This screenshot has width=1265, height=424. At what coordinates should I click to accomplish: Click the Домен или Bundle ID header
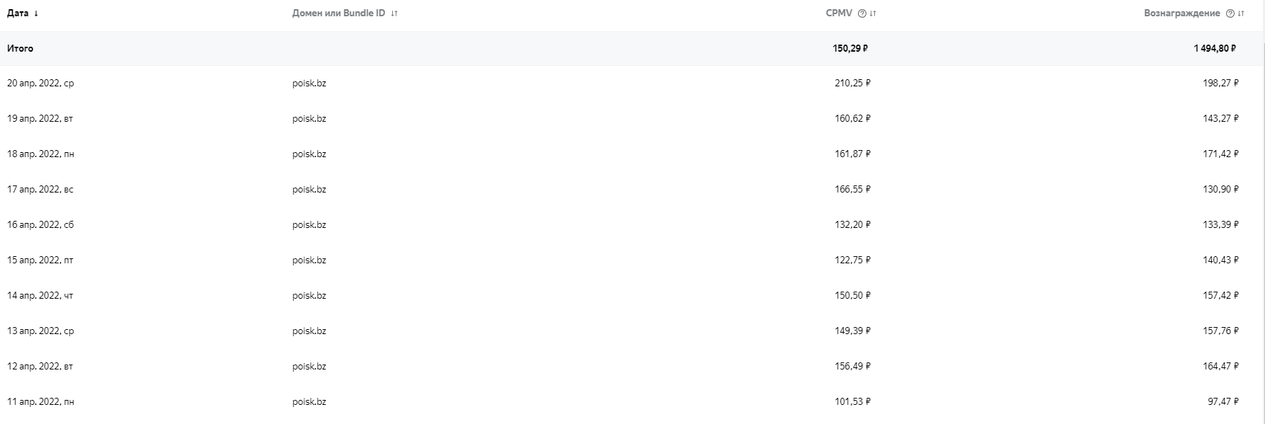(x=338, y=13)
